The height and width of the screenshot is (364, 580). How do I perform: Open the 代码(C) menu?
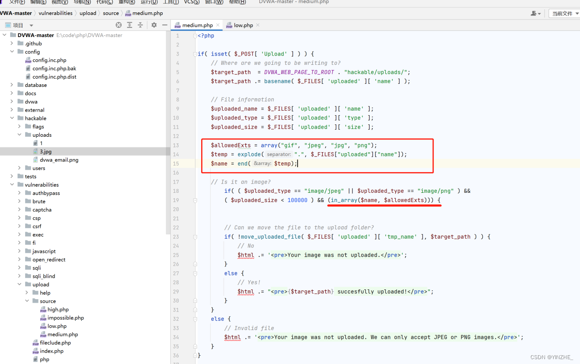pos(104,2)
